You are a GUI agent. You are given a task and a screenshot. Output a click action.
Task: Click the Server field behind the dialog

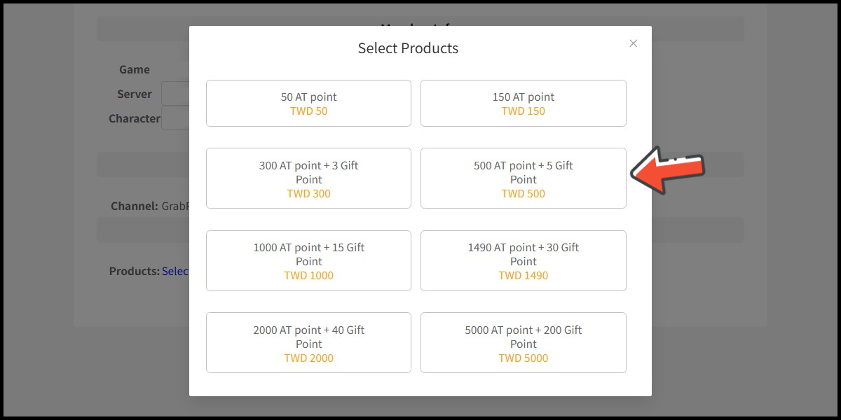click(x=175, y=94)
